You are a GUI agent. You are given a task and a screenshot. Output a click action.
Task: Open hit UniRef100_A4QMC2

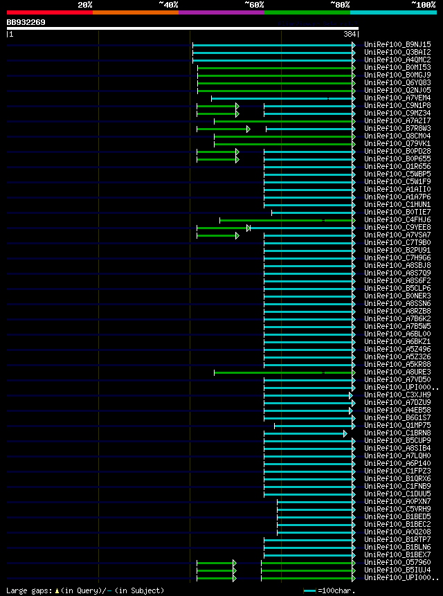point(397,60)
